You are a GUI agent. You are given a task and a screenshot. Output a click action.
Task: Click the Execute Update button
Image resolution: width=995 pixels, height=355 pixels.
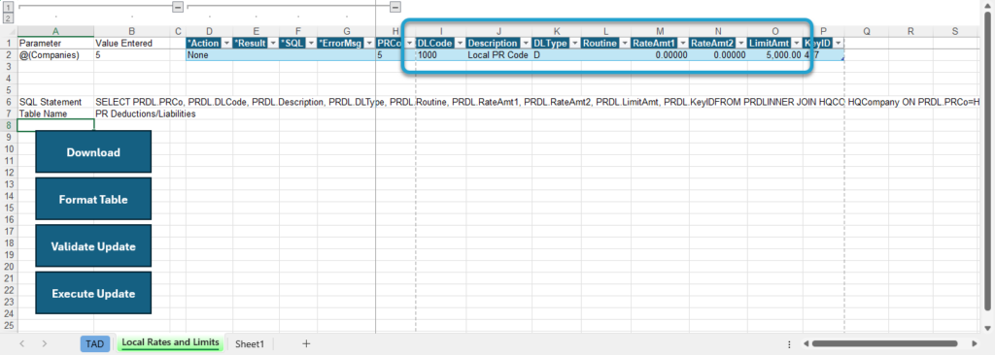[x=93, y=293]
